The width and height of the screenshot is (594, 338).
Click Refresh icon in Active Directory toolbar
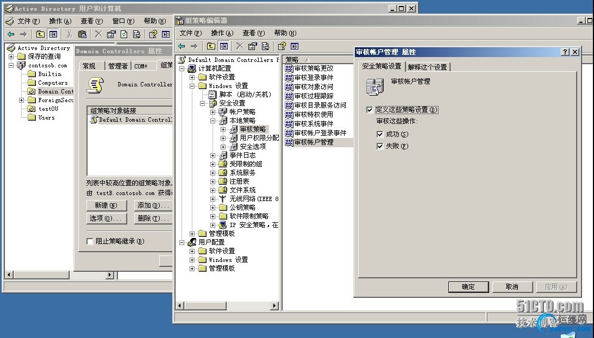124,34
